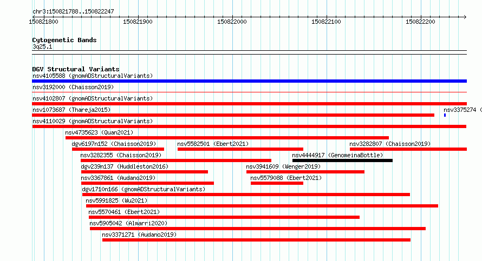Click the 3q25.1 cytogenetic band bar
482x261 pixels.
click(x=249, y=52)
